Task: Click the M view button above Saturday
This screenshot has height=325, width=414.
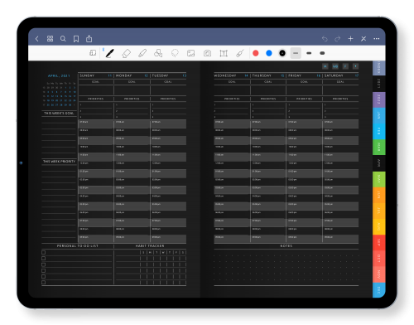Action: coord(325,66)
